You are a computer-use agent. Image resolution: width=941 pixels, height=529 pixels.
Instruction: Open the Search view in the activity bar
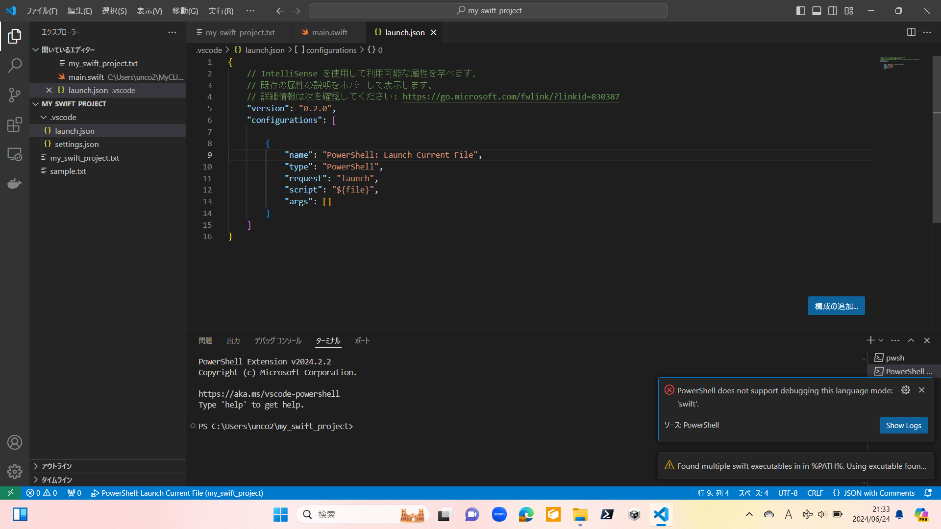click(x=15, y=65)
